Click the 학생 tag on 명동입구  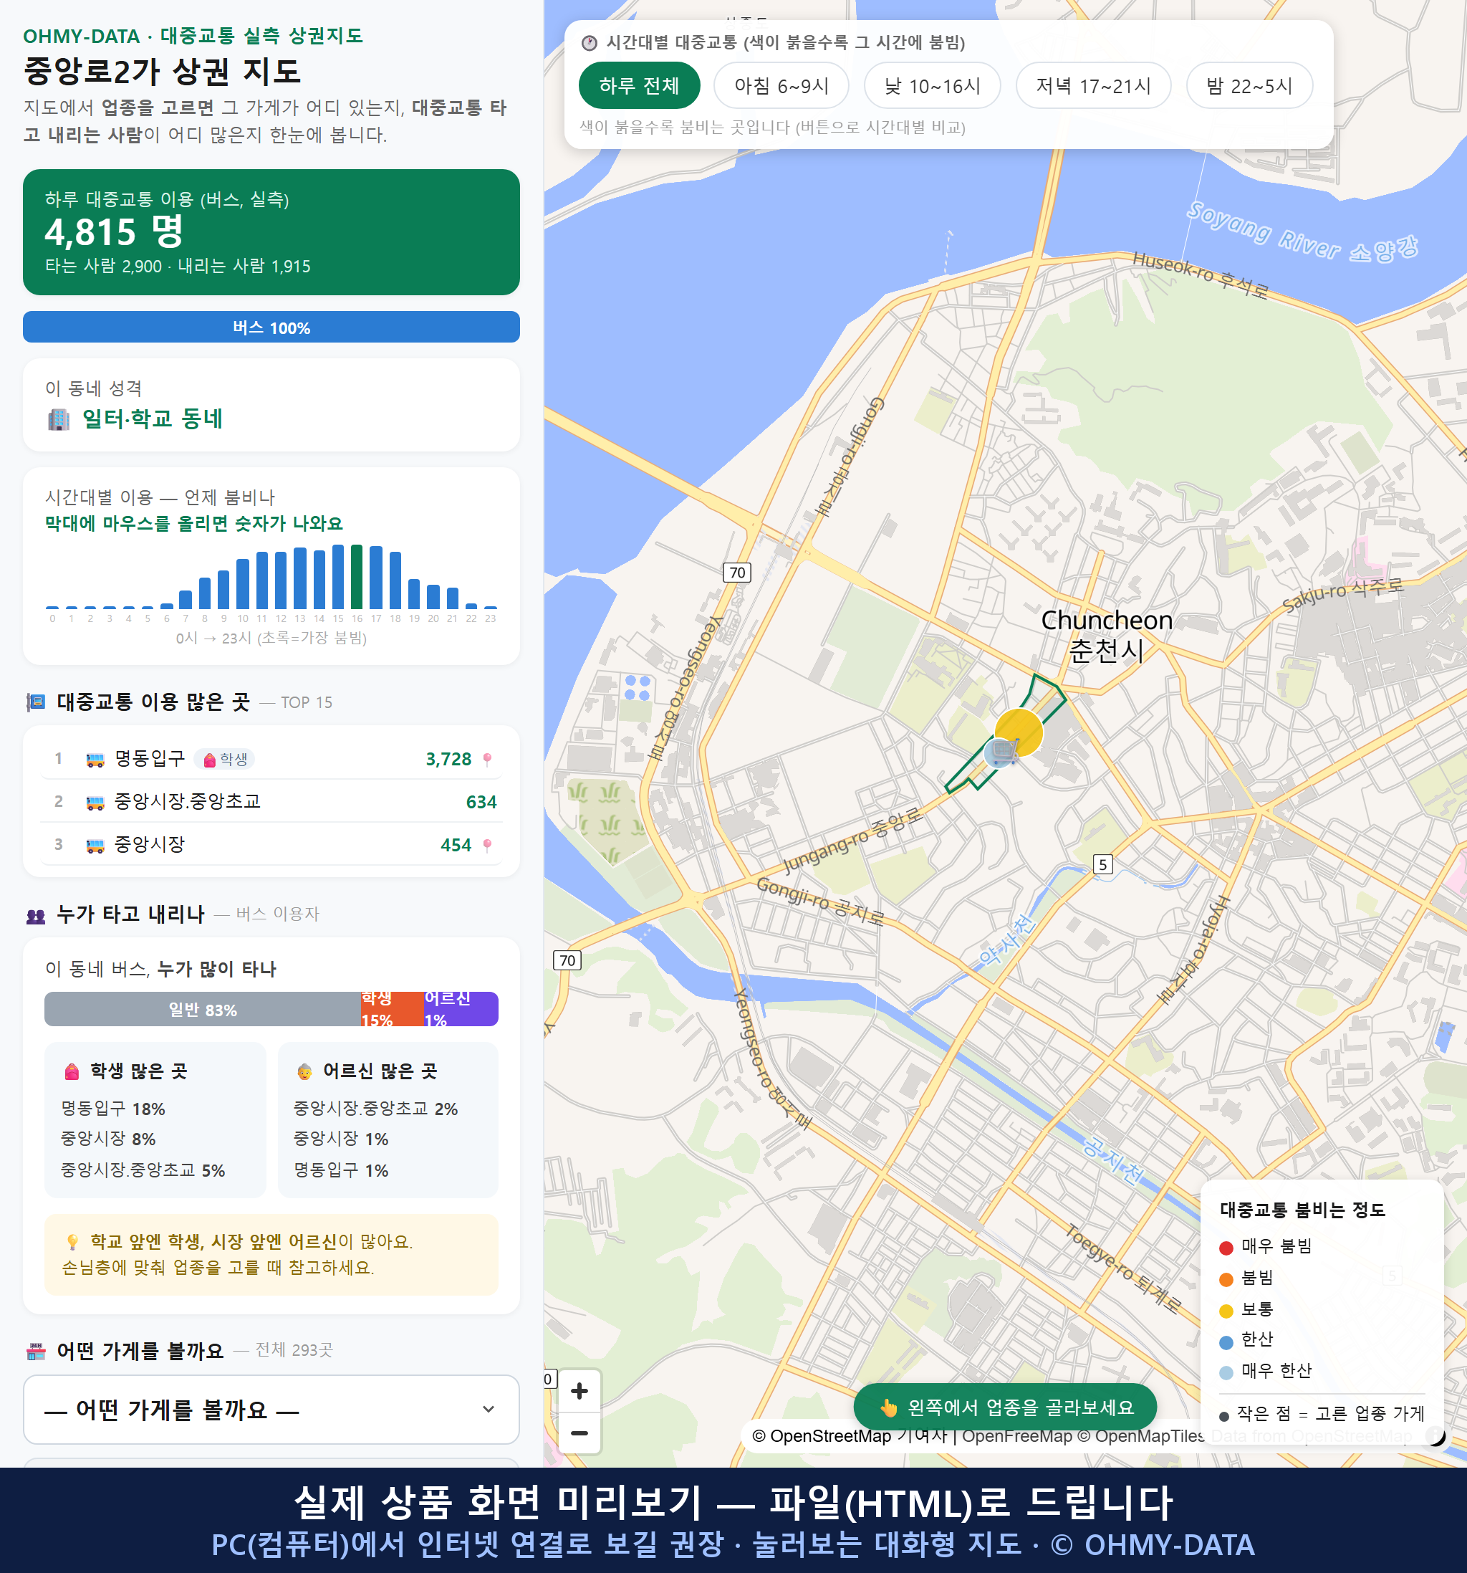(x=225, y=760)
